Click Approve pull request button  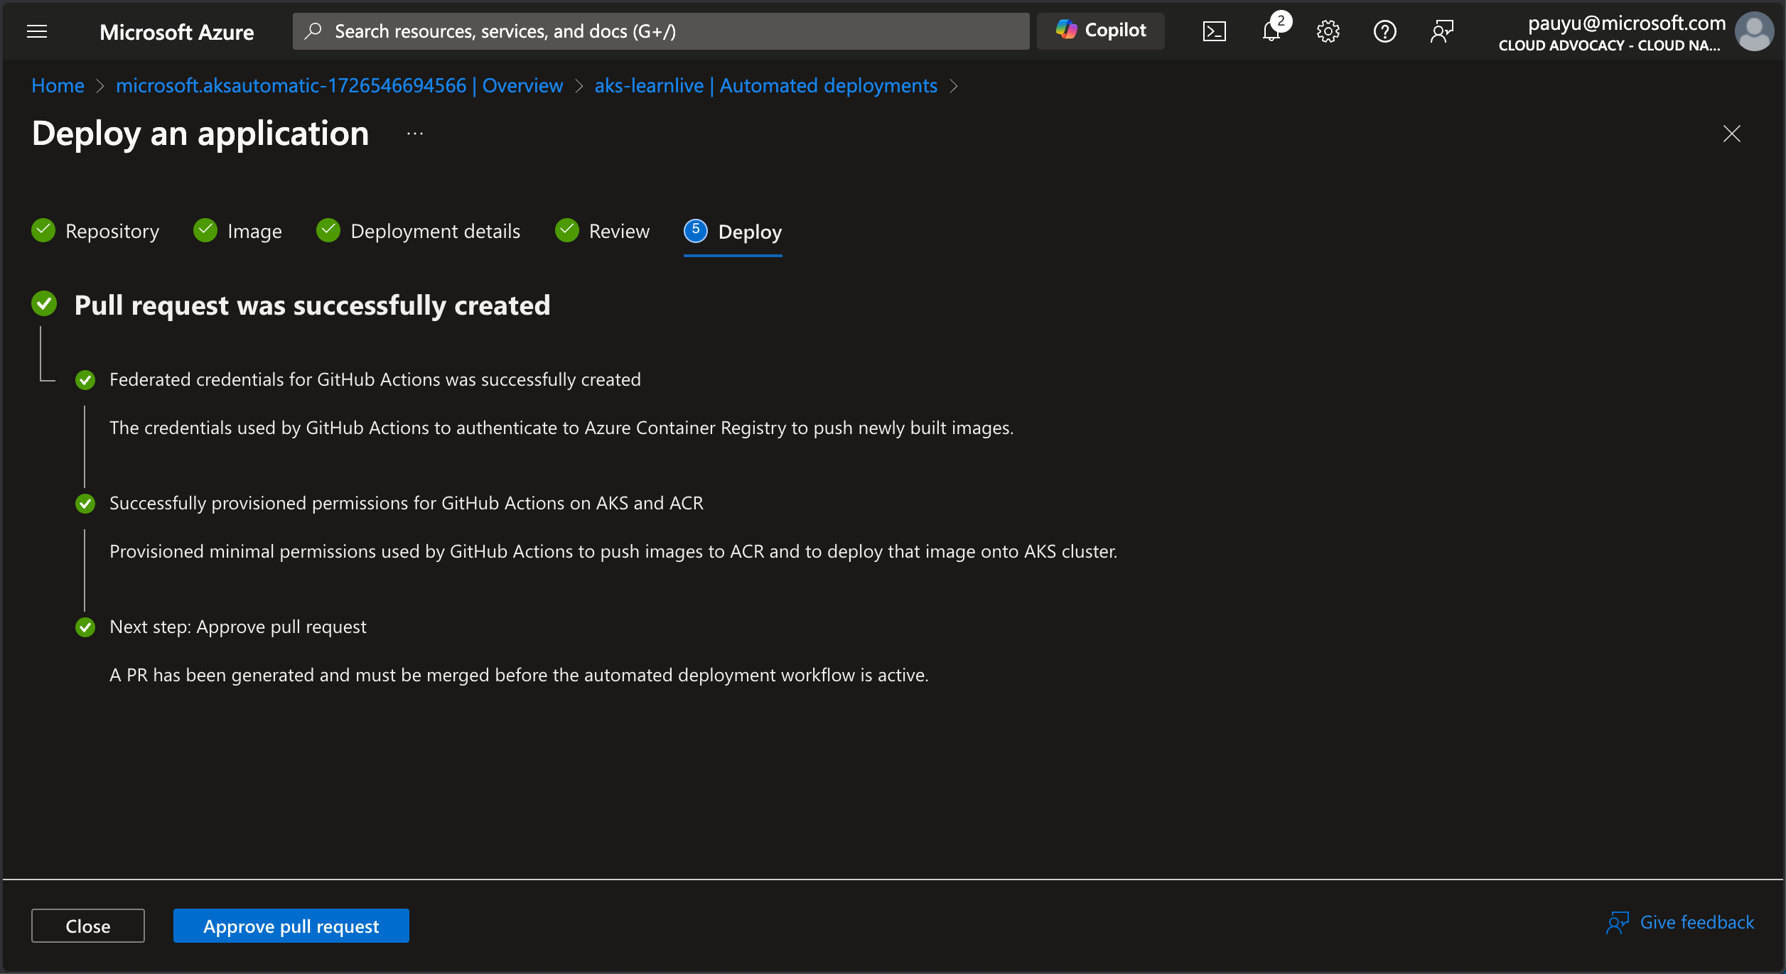pyautogui.click(x=291, y=926)
